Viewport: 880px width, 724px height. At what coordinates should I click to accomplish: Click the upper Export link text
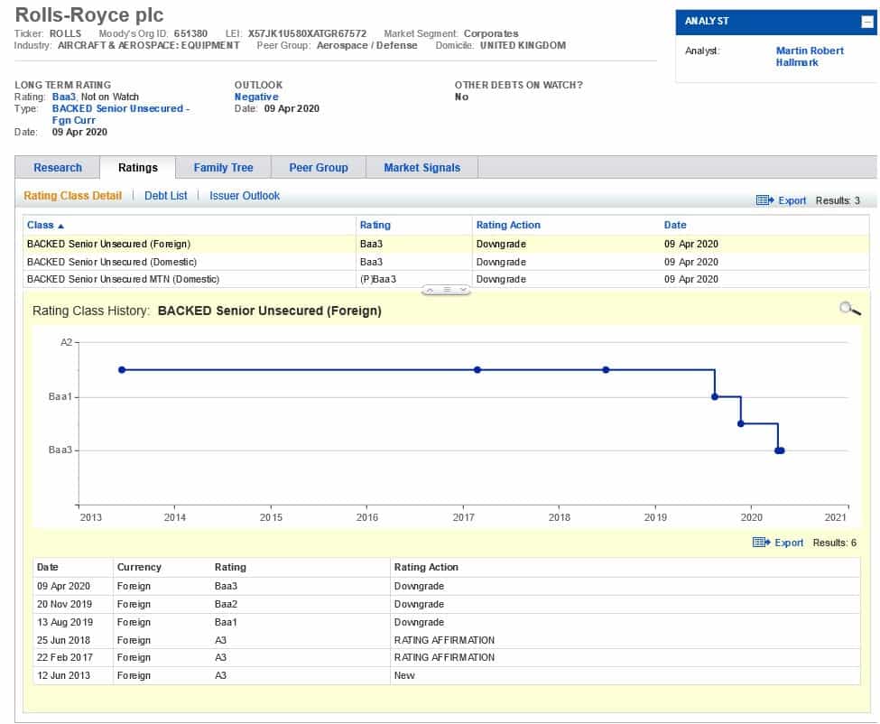pyautogui.click(x=792, y=200)
